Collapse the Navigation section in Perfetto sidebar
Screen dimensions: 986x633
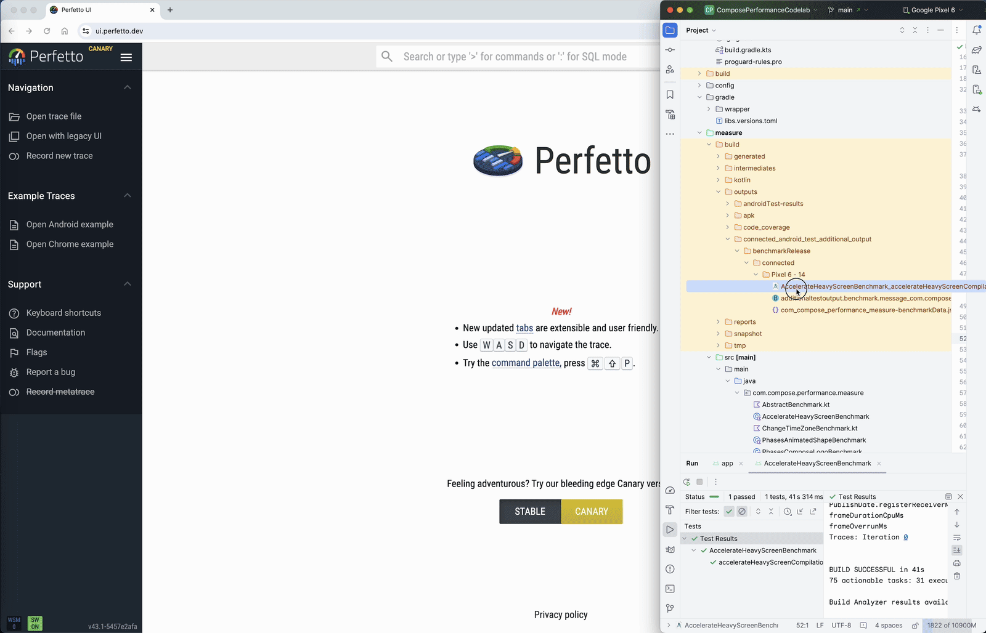click(128, 87)
